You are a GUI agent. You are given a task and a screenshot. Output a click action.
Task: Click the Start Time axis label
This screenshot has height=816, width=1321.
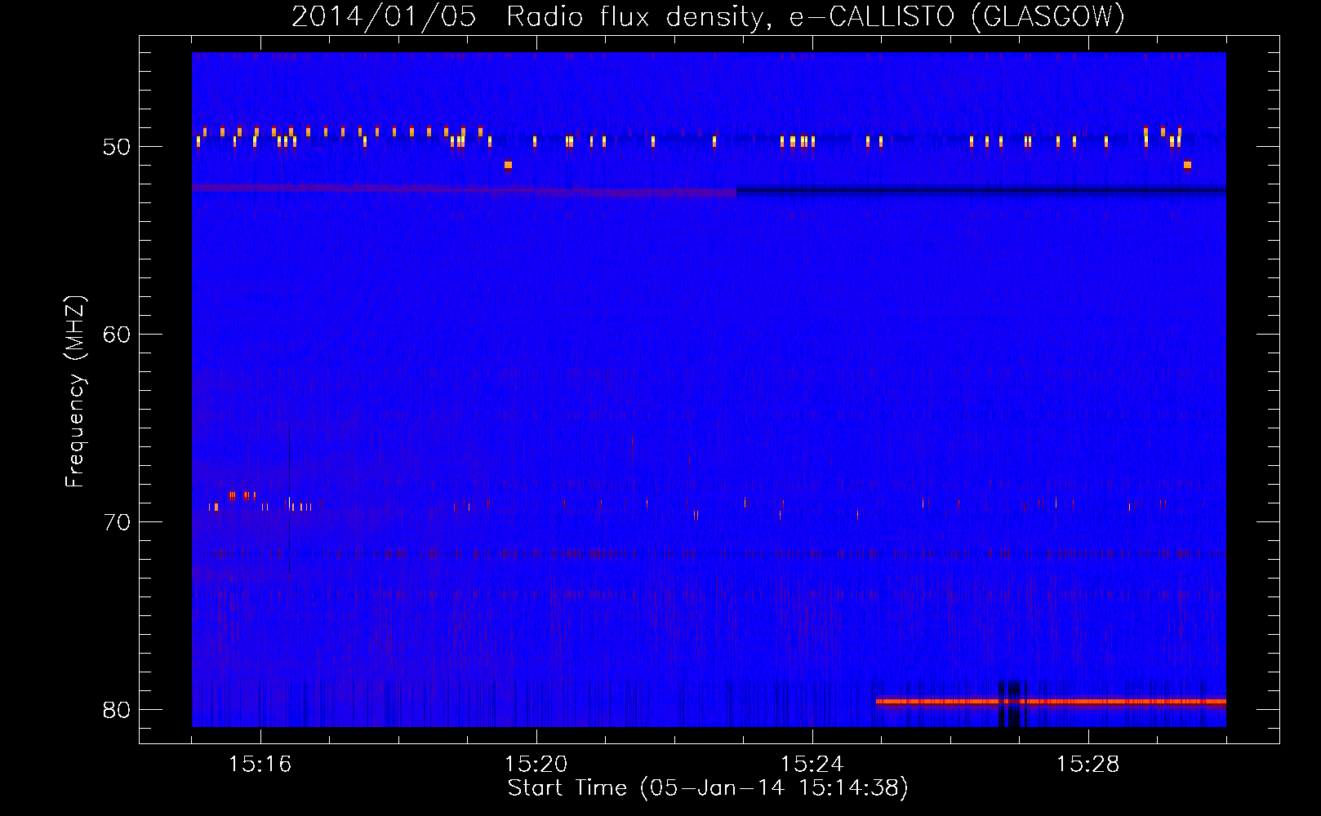coord(708,788)
